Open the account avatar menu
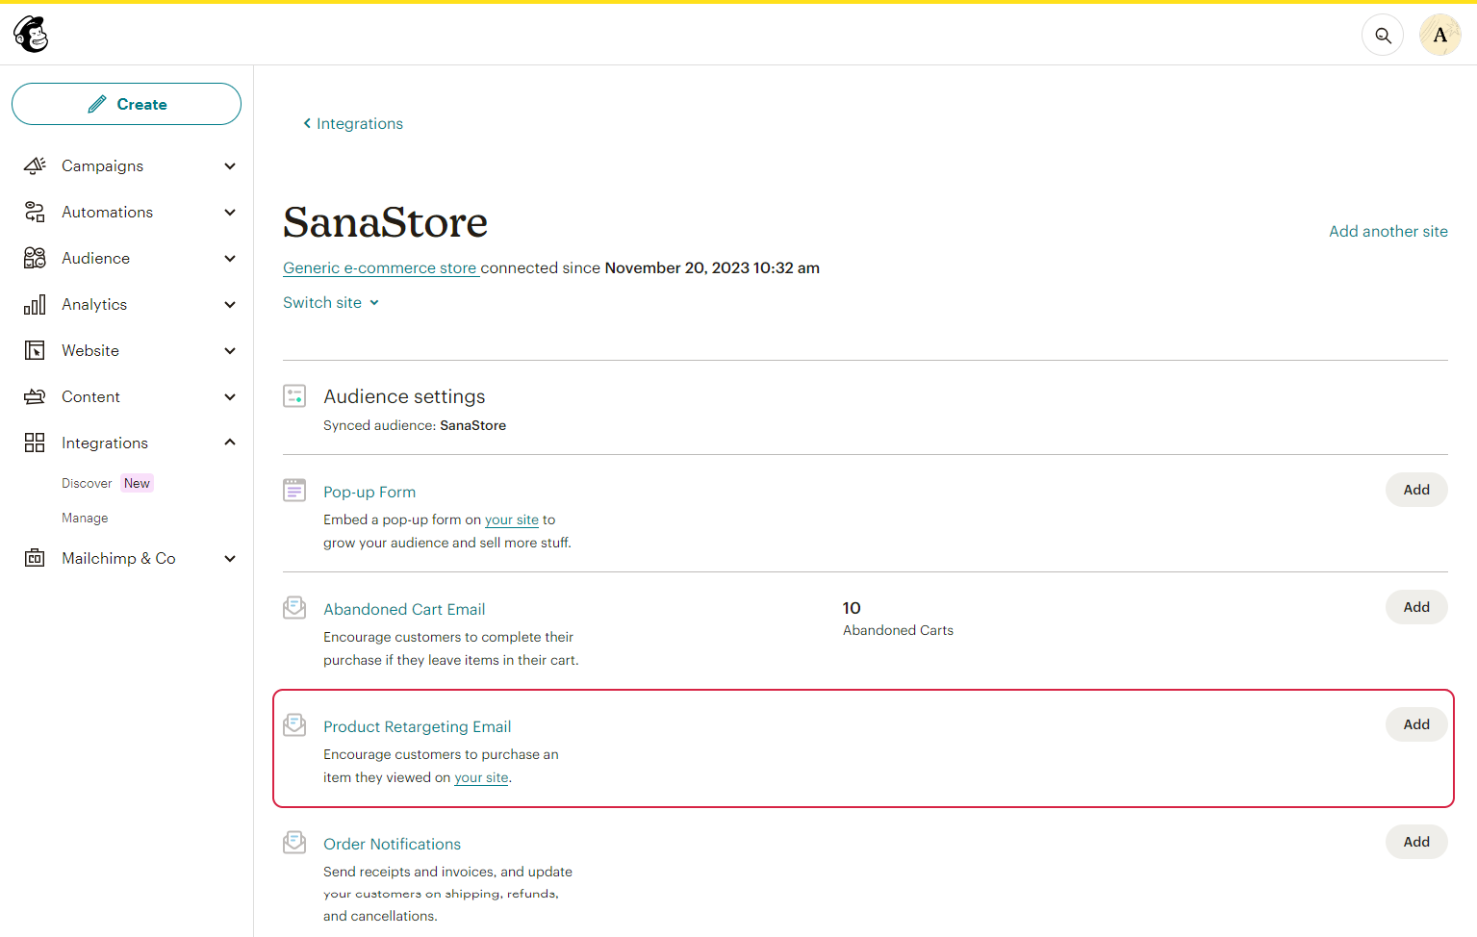The width and height of the screenshot is (1477, 937). click(1440, 35)
